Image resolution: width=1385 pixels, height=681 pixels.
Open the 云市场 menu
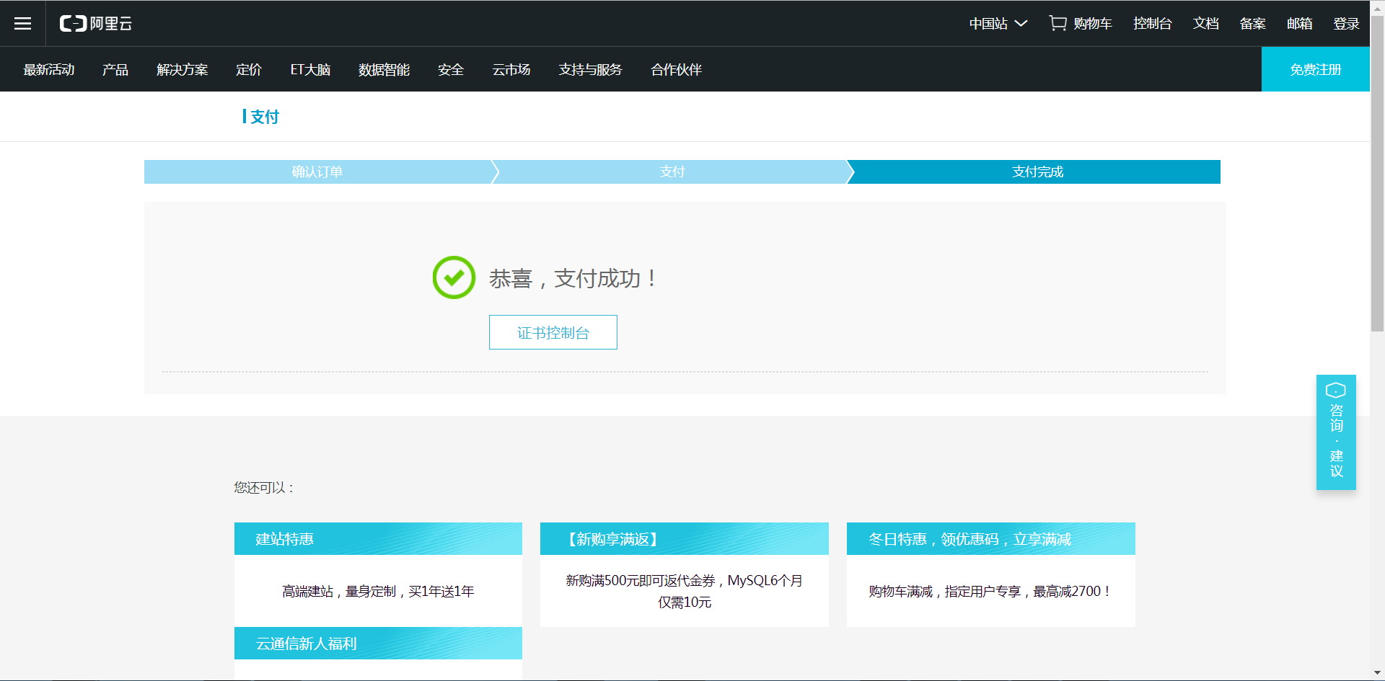[x=511, y=70]
